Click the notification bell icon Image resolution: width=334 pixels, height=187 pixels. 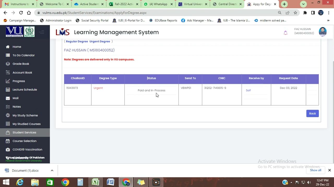click(x=285, y=33)
